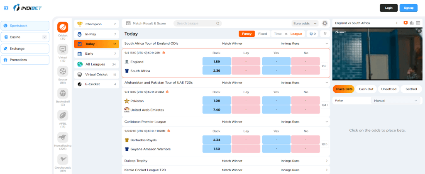
Task: Collapse all leagues with double chevron
Action: tap(325, 34)
